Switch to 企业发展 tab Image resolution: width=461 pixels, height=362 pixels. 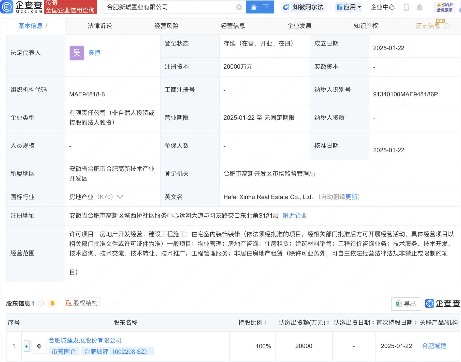coord(299,26)
